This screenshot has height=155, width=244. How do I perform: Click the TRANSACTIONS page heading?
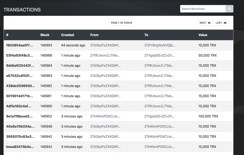(x=22, y=10)
